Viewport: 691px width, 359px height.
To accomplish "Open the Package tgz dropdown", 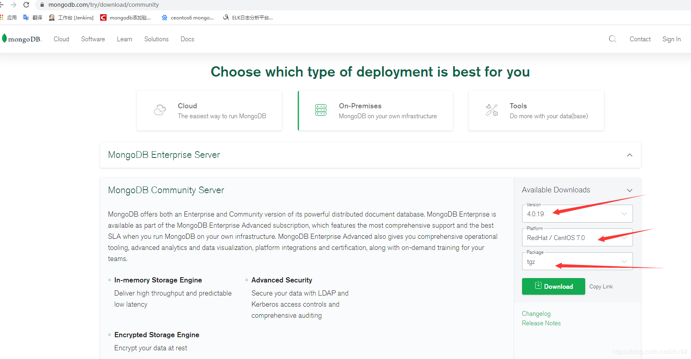I will pos(577,261).
